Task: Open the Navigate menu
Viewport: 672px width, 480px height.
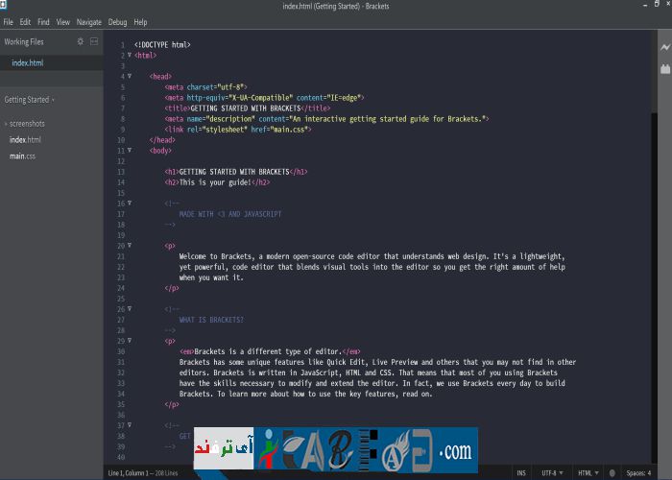Action: [88, 21]
